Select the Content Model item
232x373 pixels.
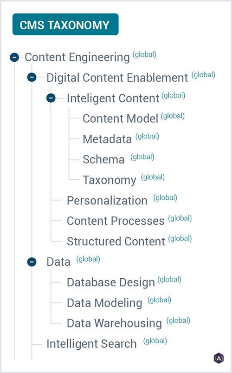click(120, 118)
